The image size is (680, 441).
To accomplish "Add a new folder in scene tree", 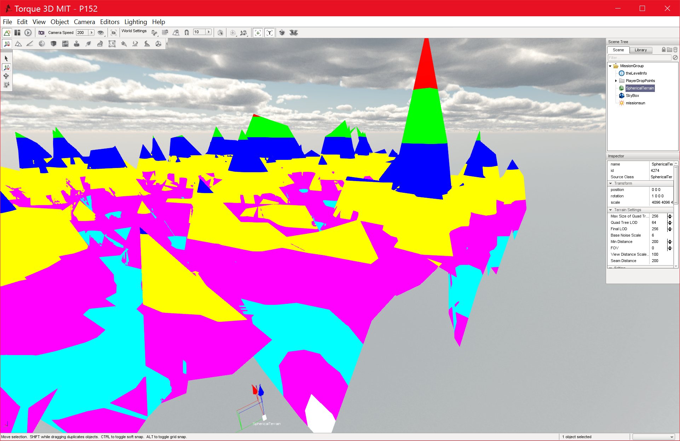I will point(669,50).
